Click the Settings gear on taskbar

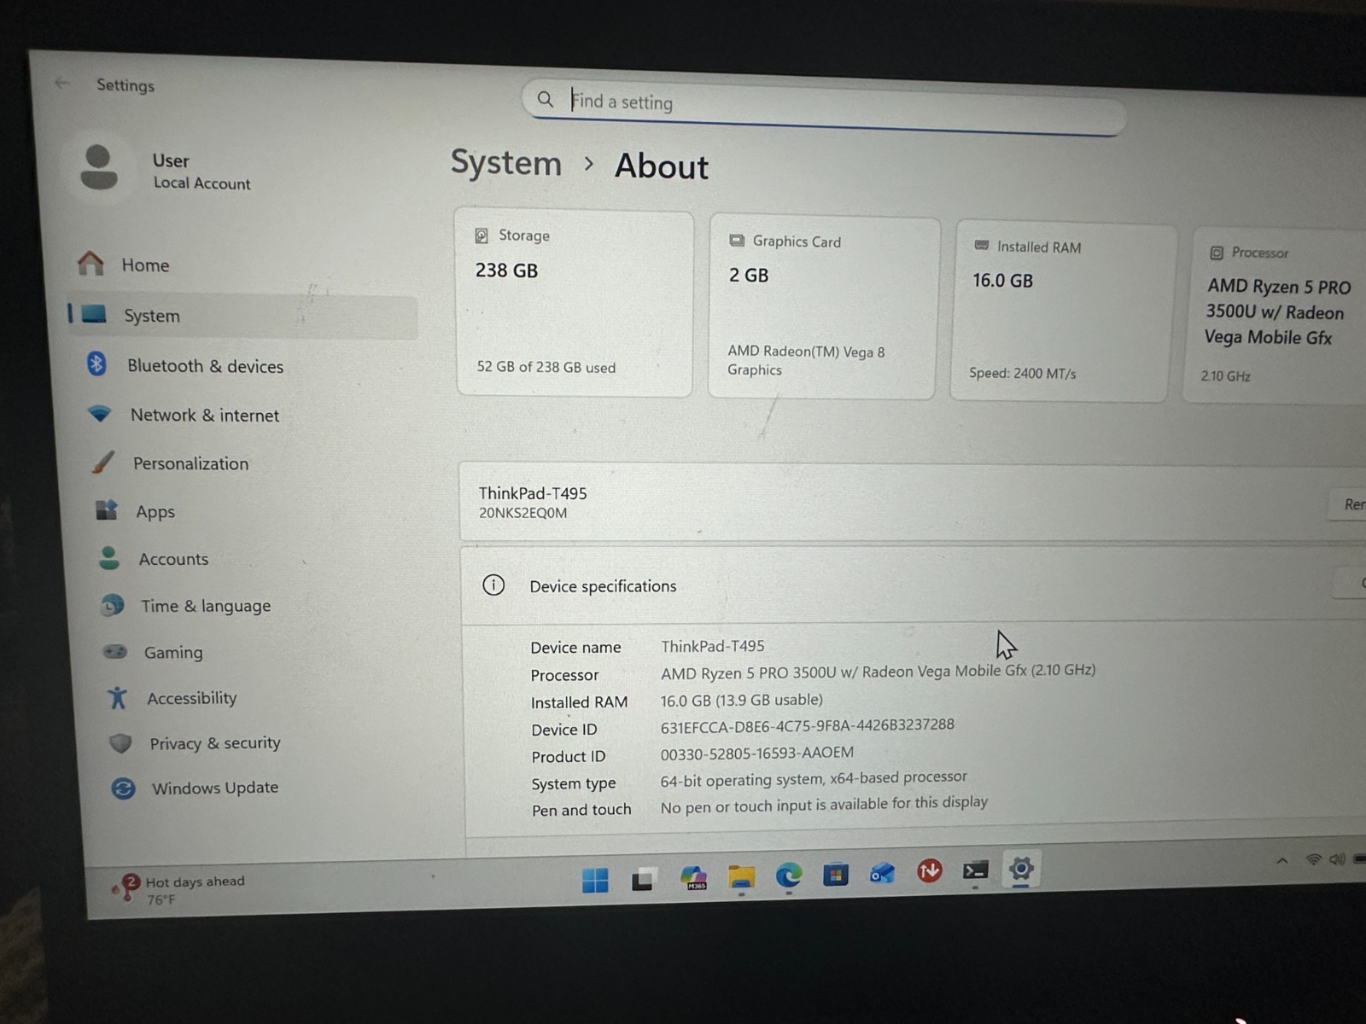pyautogui.click(x=1021, y=870)
